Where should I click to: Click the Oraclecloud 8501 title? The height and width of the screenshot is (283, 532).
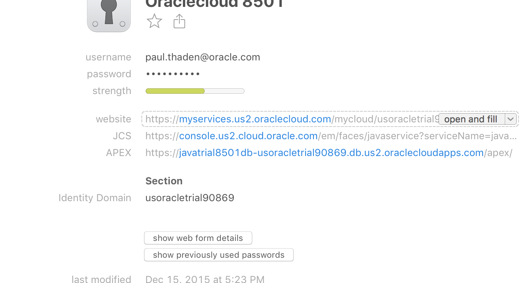tap(215, 4)
